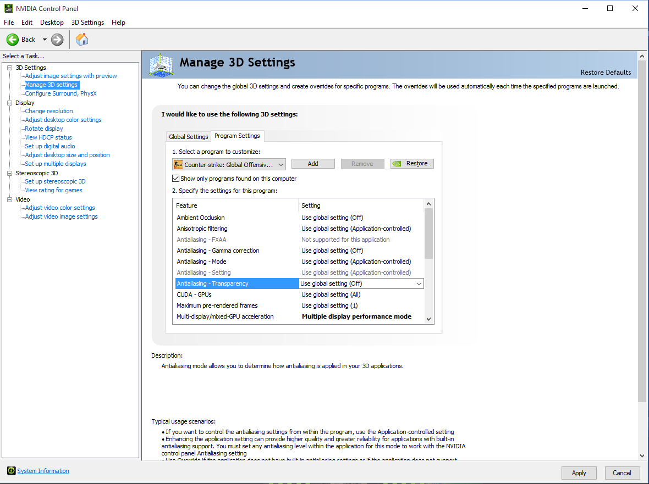Click the Manage 3D Settings header icon

pos(161,65)
